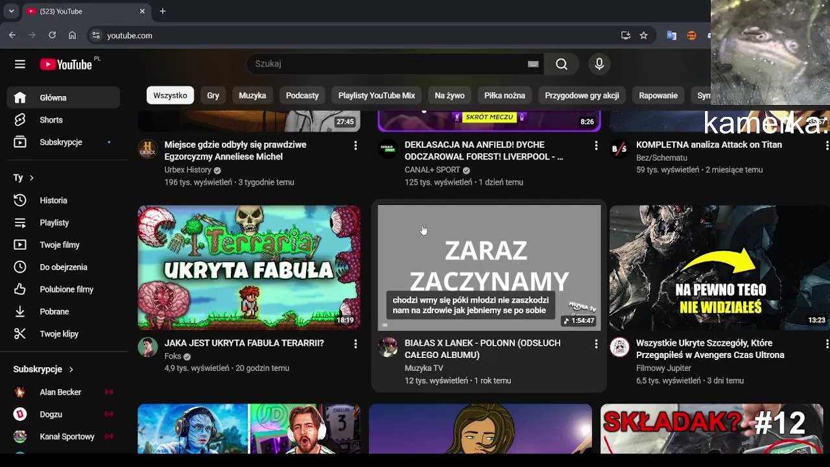This screenshot has width=830, height=467.
Task: Expand the Subskrypcje list header
Action: pos(44,369)
